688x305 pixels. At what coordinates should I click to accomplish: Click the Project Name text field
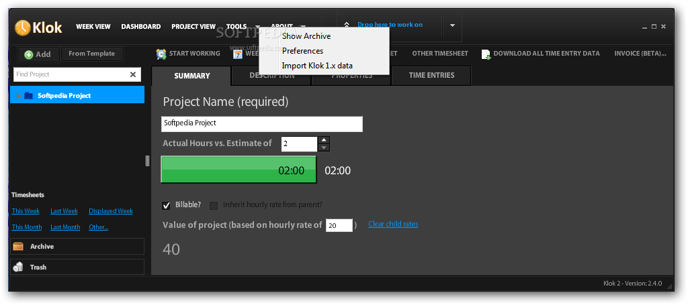point(262,124)
